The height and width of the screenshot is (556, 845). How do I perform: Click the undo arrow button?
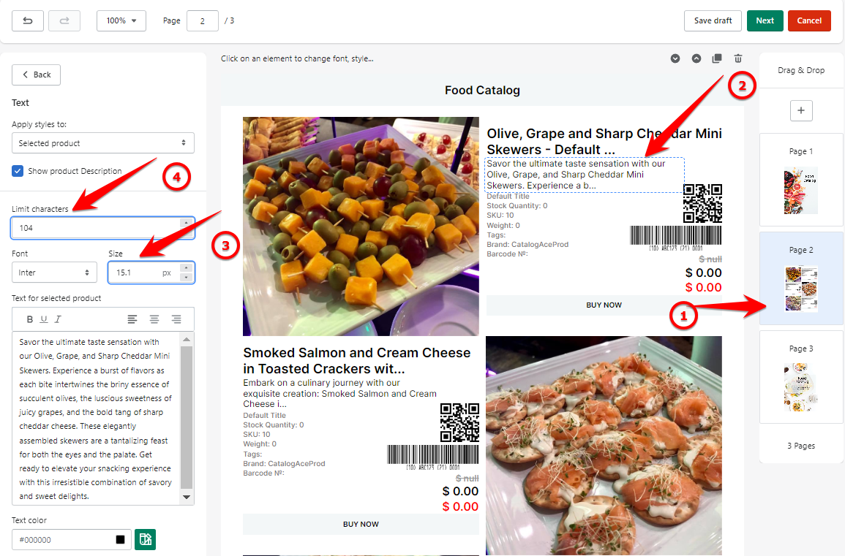pyautogui.click(x=28, y=20)
